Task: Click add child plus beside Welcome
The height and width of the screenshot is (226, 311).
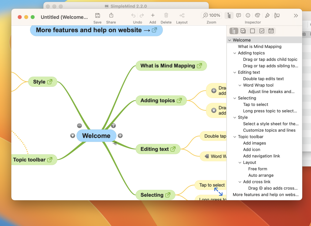Action: [x=120, y=136]
